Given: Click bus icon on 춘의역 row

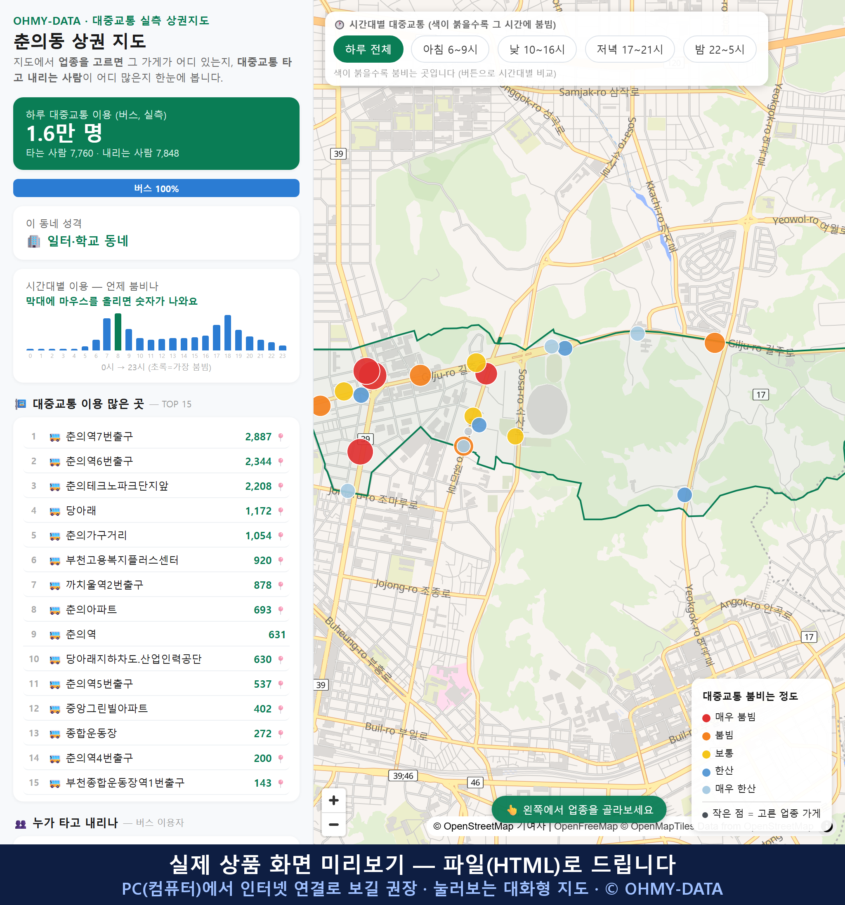Looking at the screenshot, I should click(54, 635).
